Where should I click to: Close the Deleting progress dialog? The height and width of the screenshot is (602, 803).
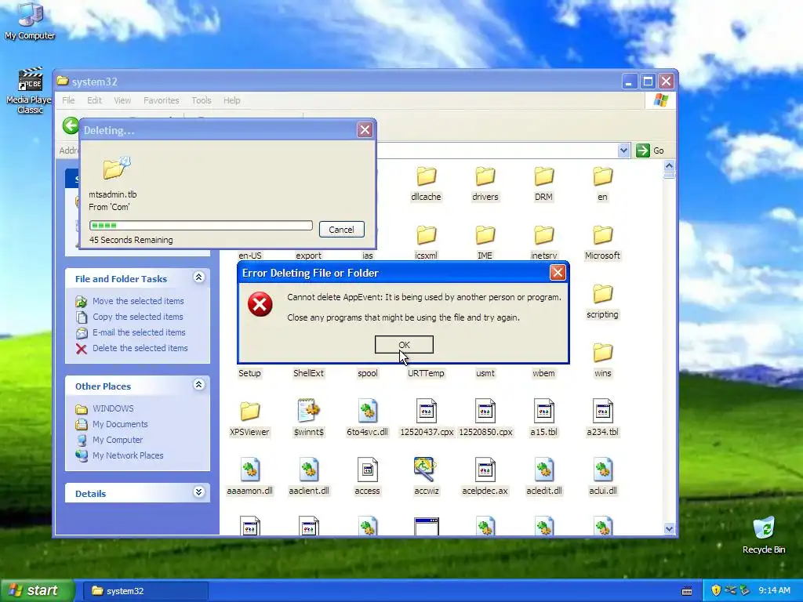point(365,130)
